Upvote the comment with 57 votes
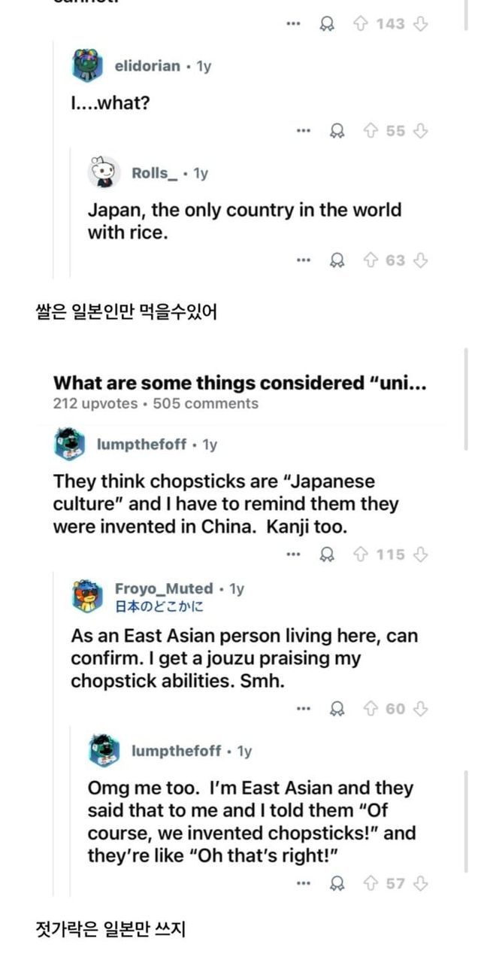This screenshot has height=963, width=481. (371, 883)
